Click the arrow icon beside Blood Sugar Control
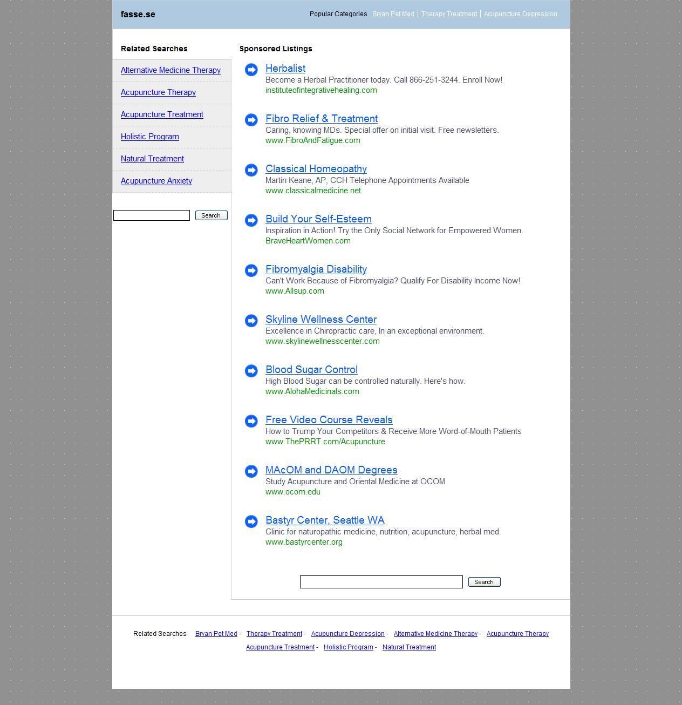This screenshot has height=705, width=682. [251, 371]
